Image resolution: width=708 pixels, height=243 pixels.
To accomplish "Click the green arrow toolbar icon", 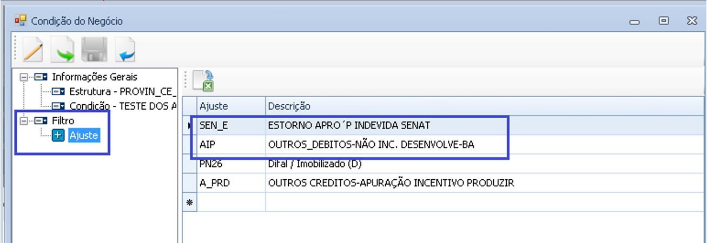I will [x=63, y=50].
